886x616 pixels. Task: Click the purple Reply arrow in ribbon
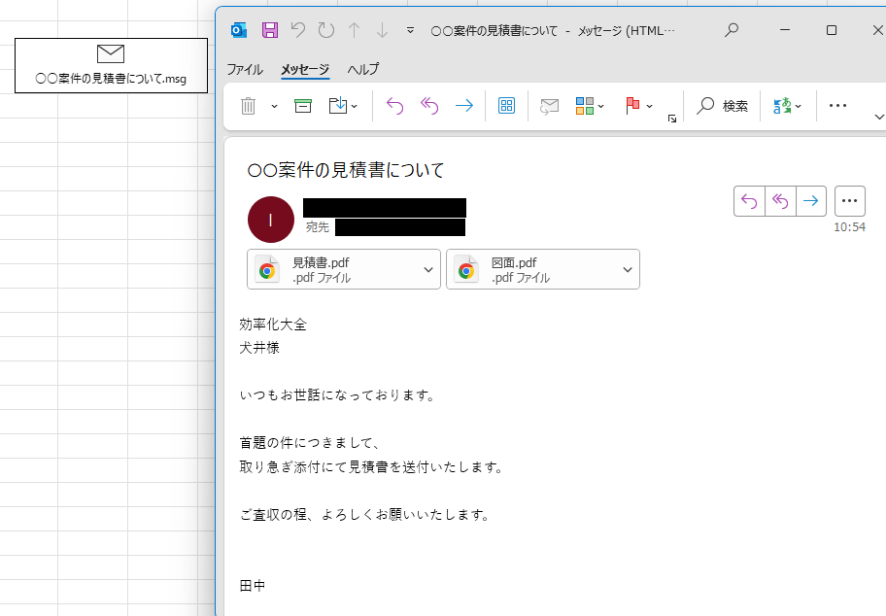pos(394,106)
